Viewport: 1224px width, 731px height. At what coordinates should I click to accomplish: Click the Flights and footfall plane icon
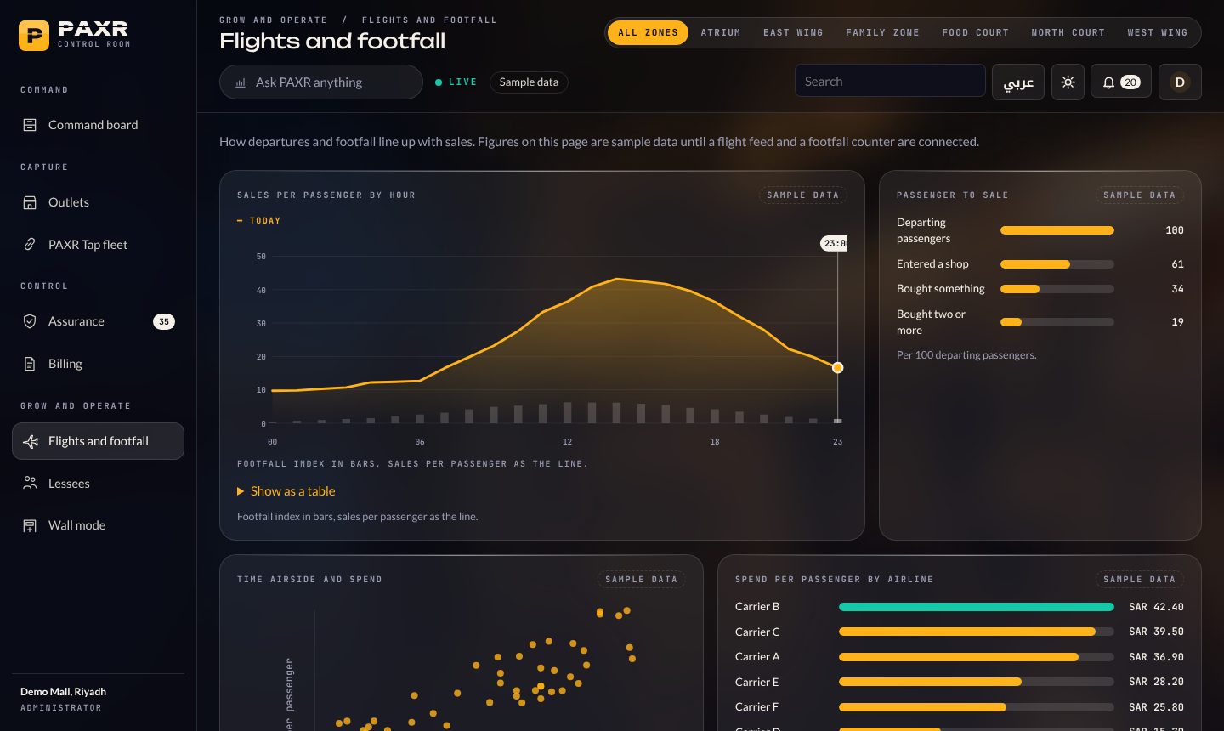coord(31,441)
